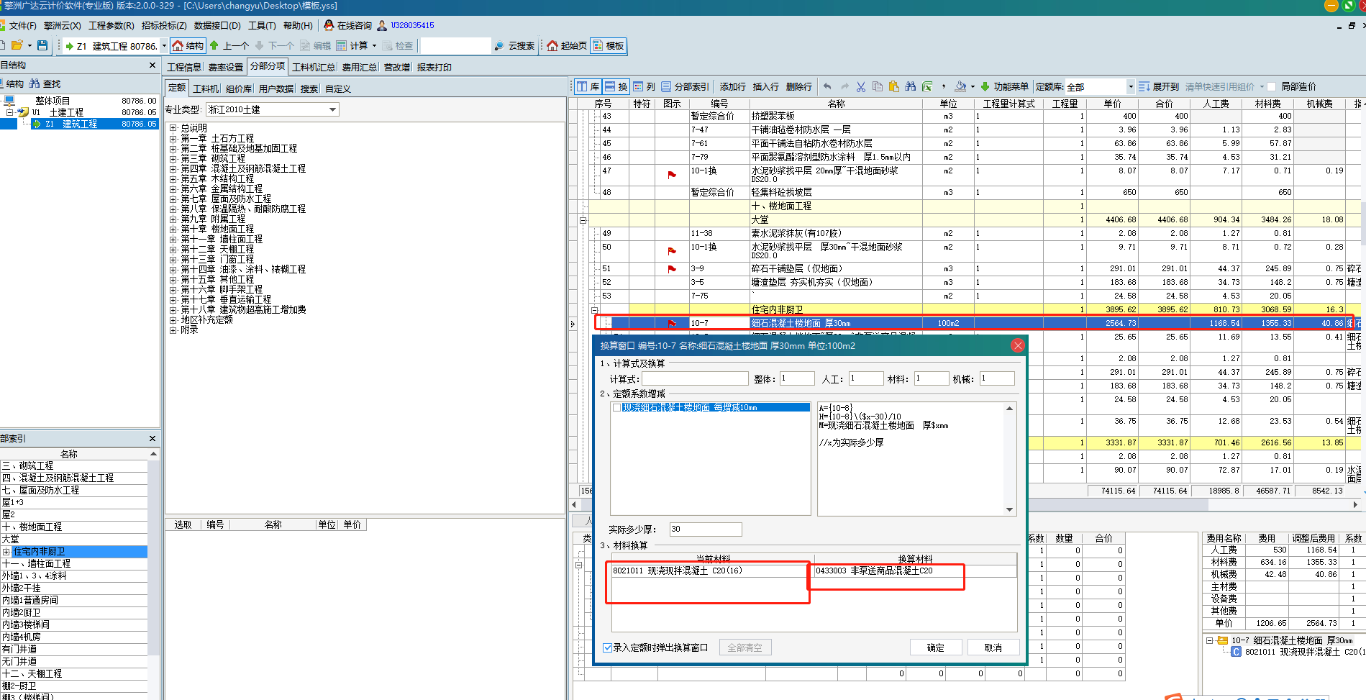Click the cloud search text box
The height and width of the screenshot is (700, 1366).
[x=455, y=45]
